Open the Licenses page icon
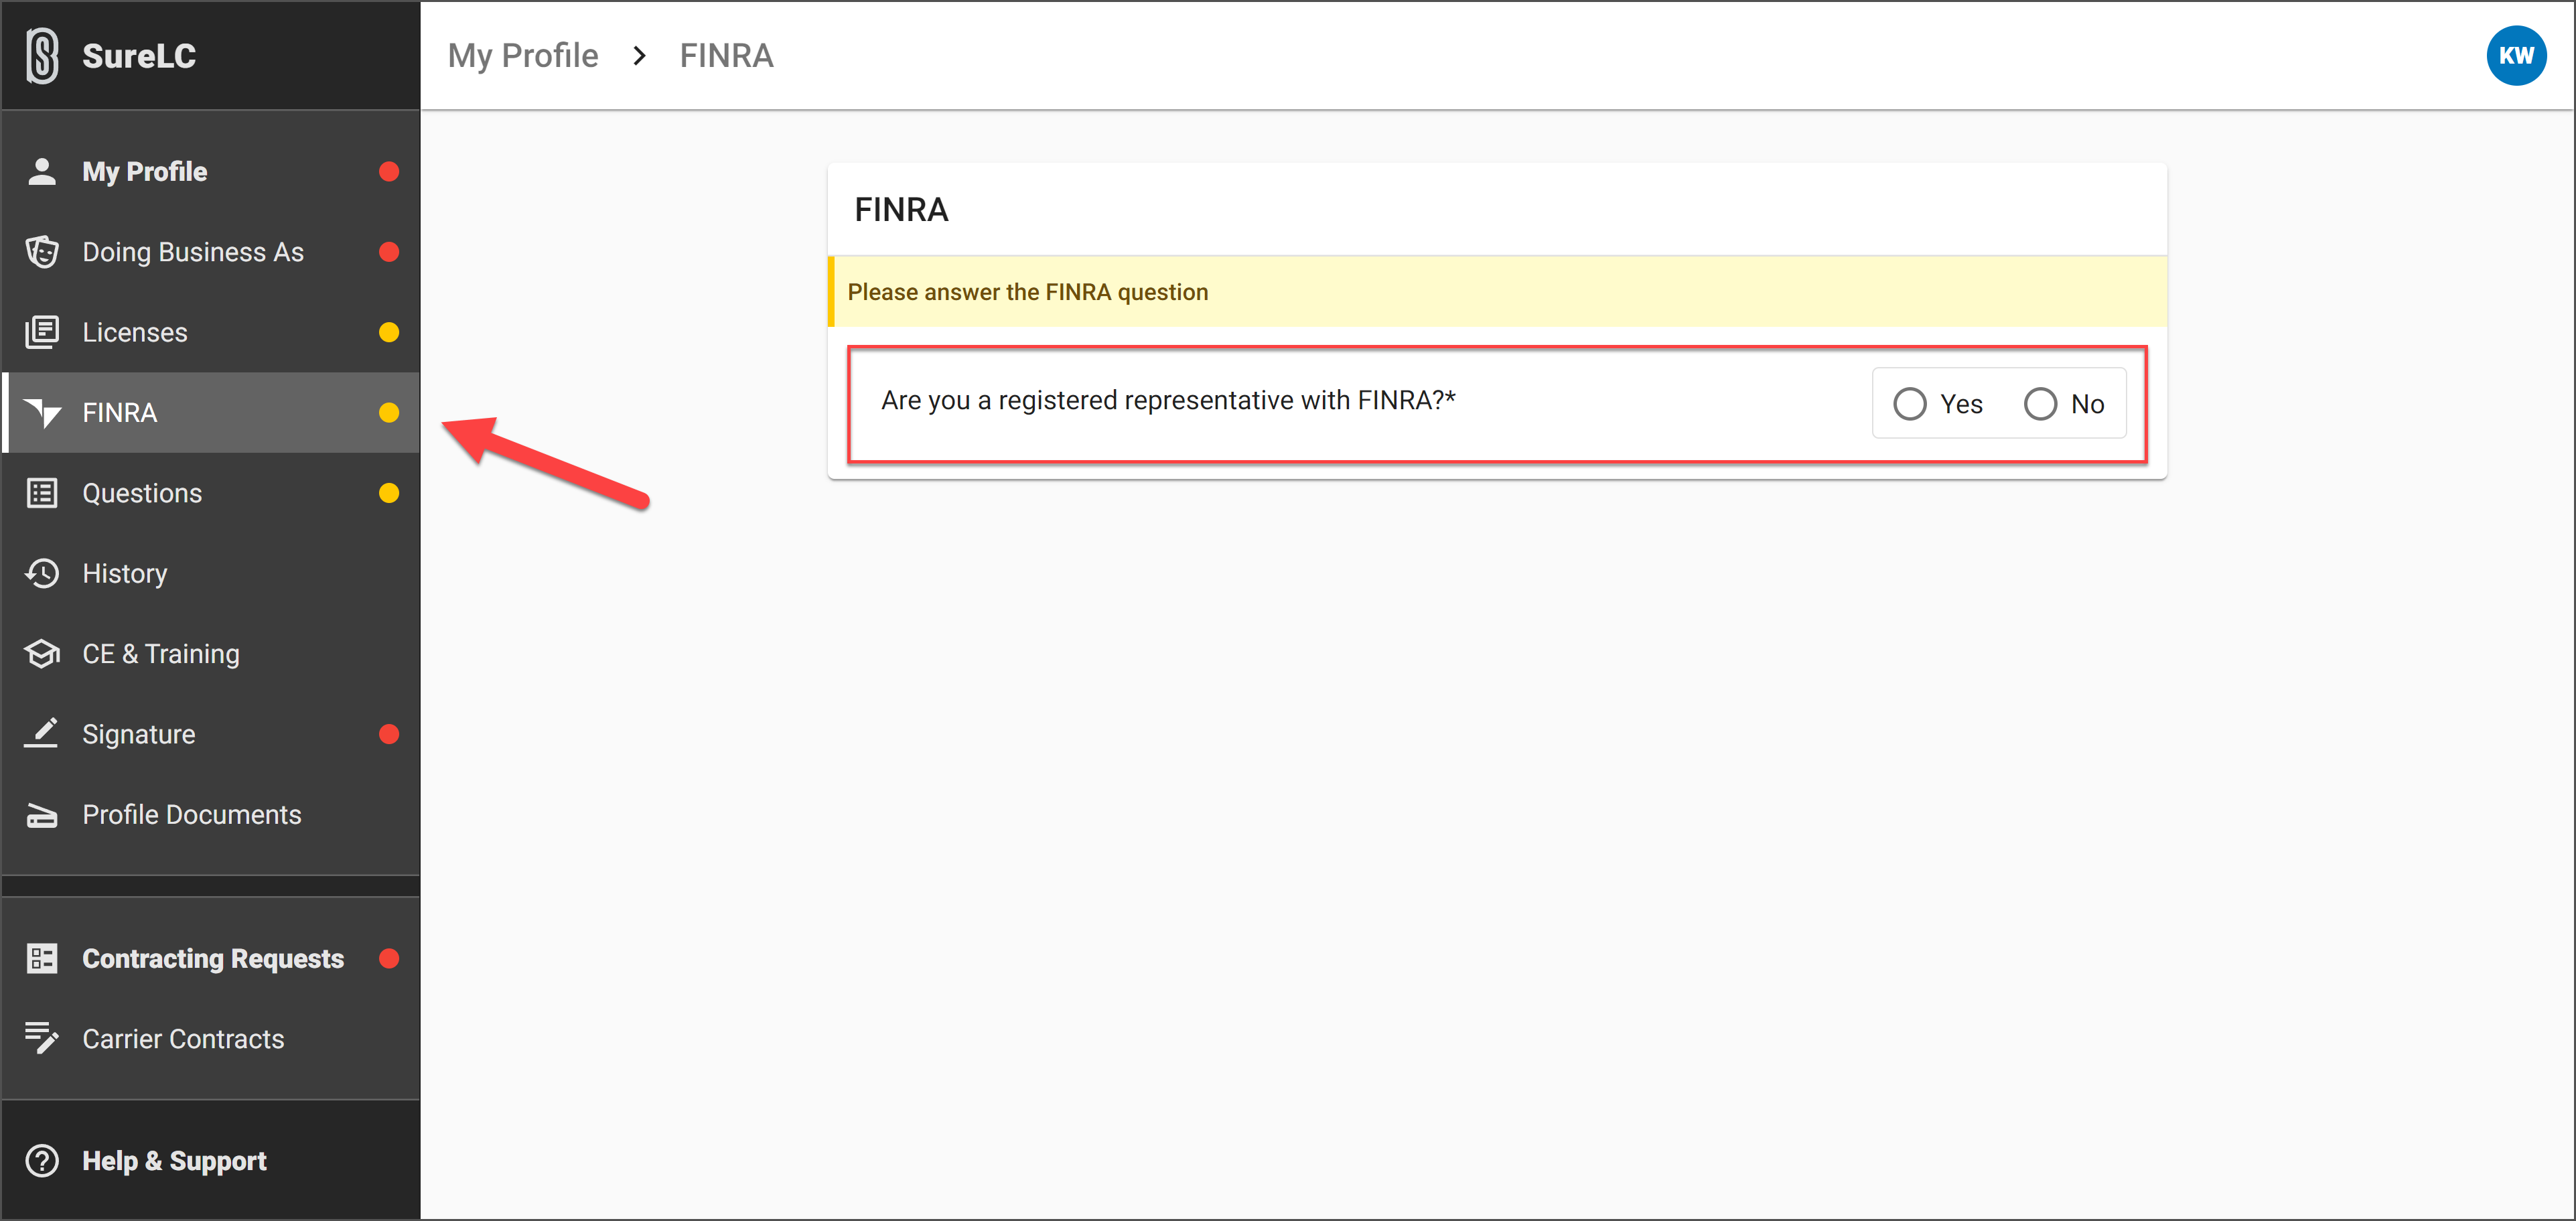Screen dimensions: 2576x1221 [x=42, y=331]
